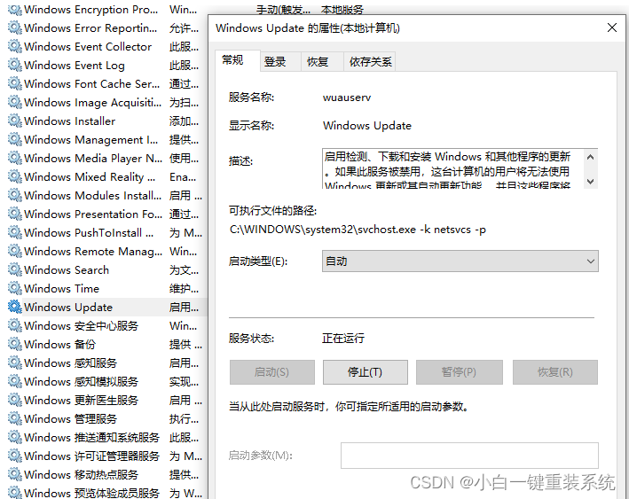Click highlighted gear icon of Windows Update
This screenshot has width=629, height=499.
pyautogui.click(x=15, y=307)
